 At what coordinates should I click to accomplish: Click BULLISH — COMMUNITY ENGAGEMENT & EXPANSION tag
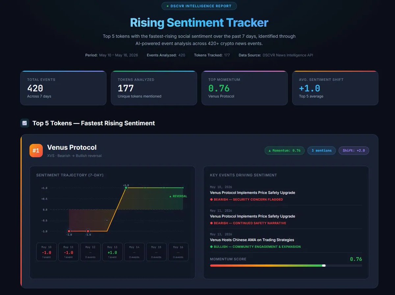pyautogui.click(x=255, y=247)
